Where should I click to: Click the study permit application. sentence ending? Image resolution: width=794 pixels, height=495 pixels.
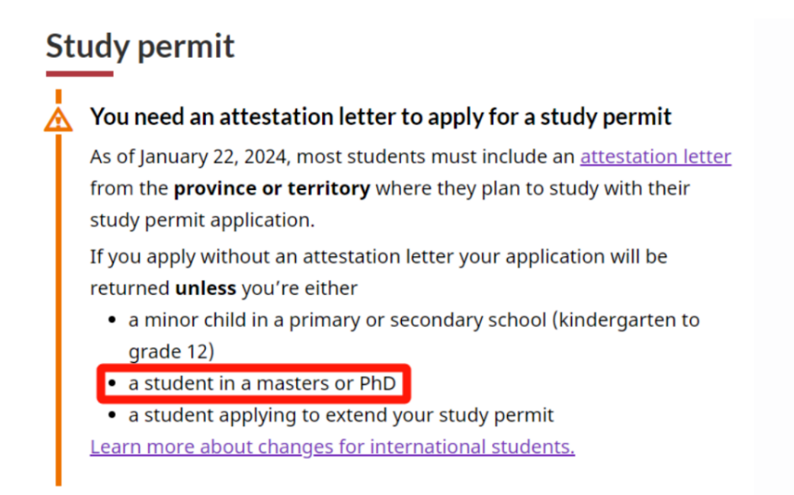203,220
